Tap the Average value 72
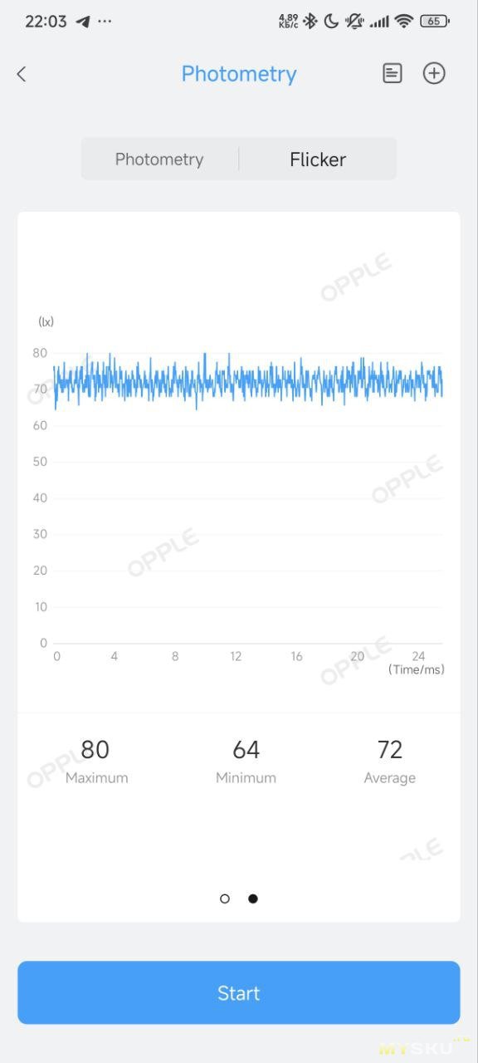 389,750
